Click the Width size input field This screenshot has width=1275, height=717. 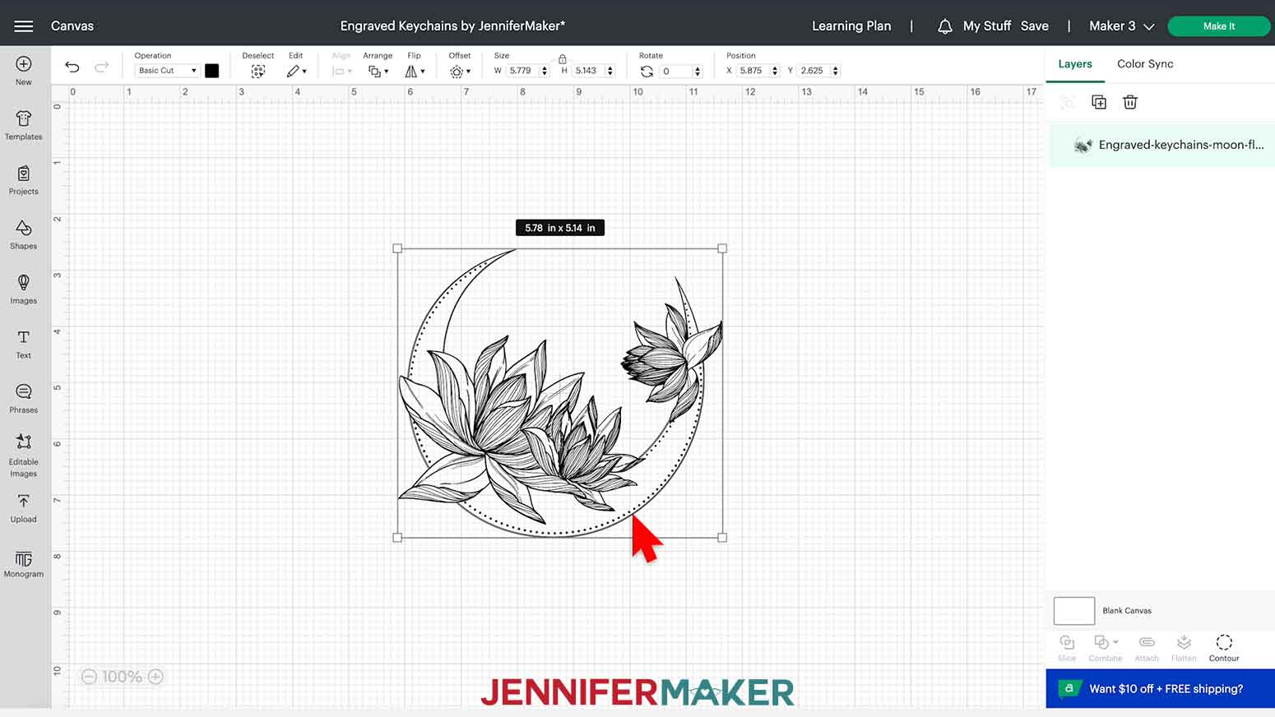(x=522, y=71)
